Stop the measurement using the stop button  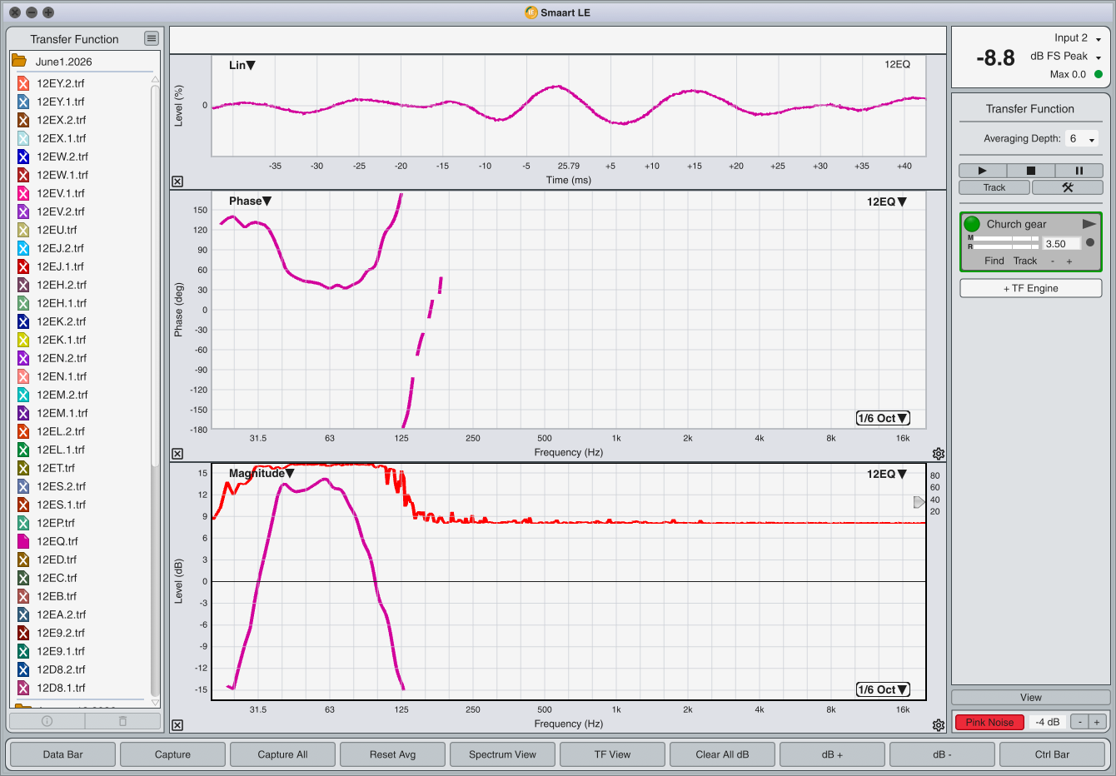(x=1030, y=171)
